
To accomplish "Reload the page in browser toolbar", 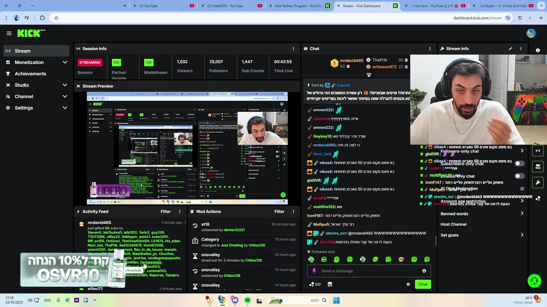I will 520,18.
